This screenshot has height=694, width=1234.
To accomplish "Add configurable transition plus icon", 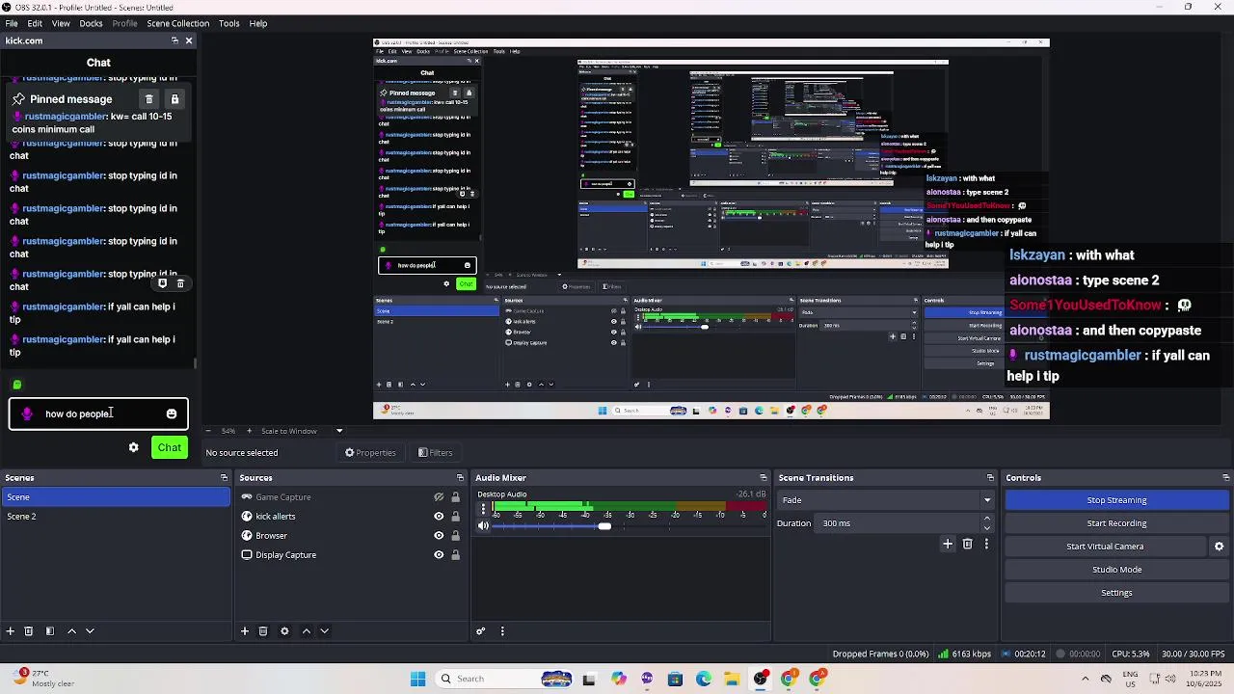I will click(x=948, y=545).
